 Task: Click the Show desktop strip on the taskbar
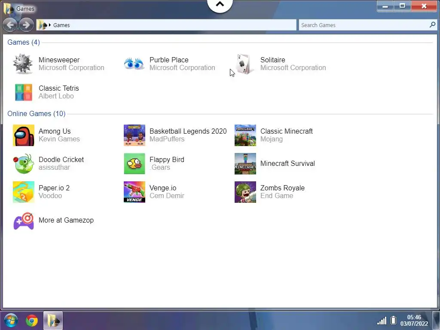(437, 320)
